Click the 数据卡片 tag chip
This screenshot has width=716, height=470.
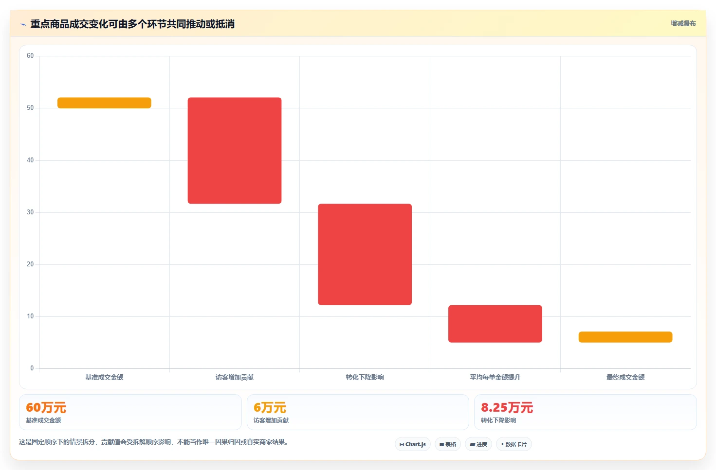[514, 444]
